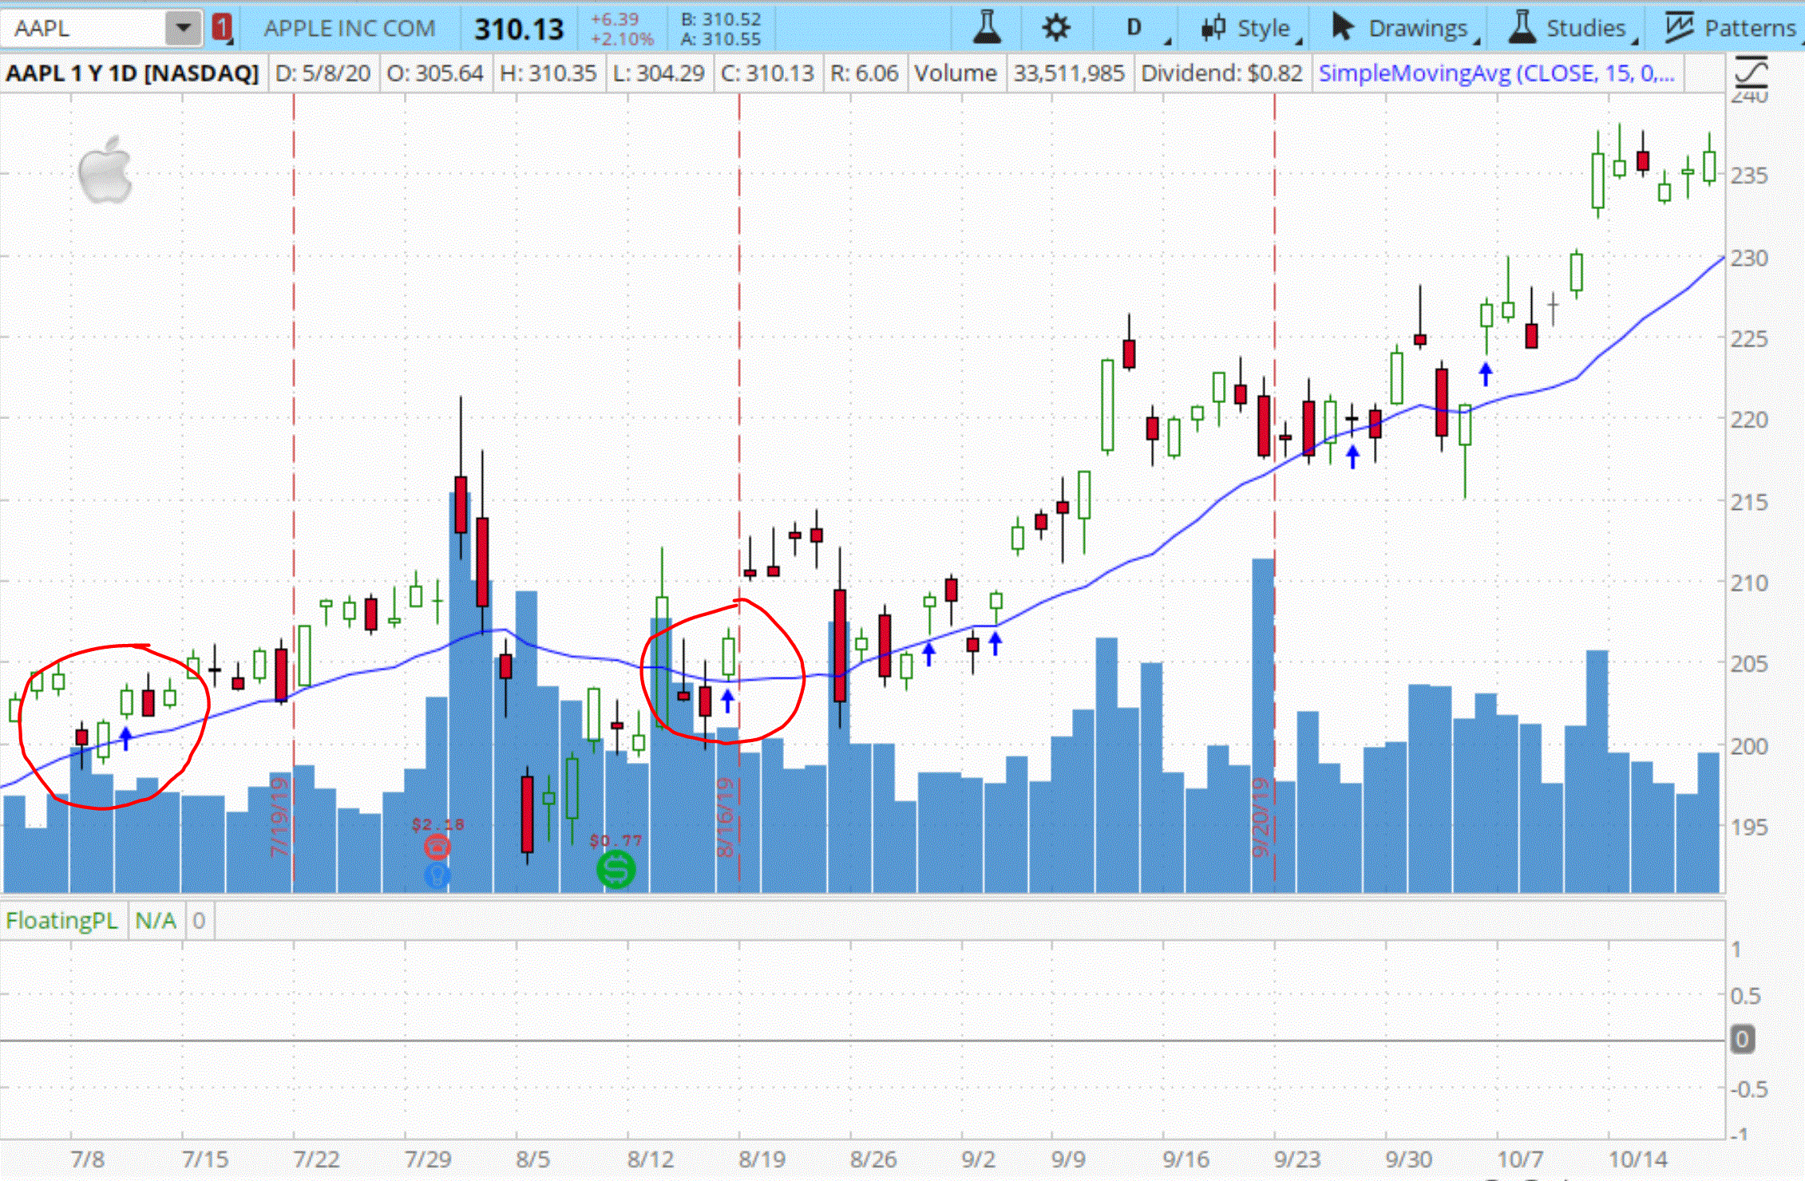The height and width of the screenshot is (1181, 1805).
Task: Click the +2.10% percent change value
Action: (x=622, y=38)
